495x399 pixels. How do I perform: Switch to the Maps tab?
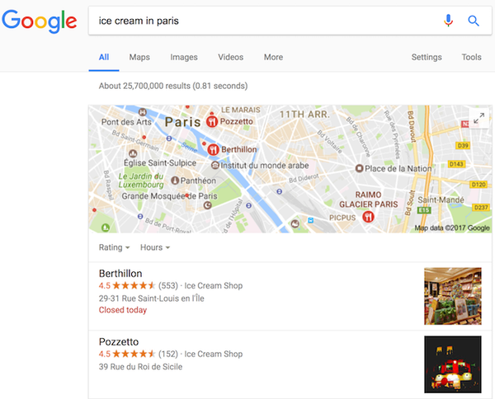[x=139, y=57]
